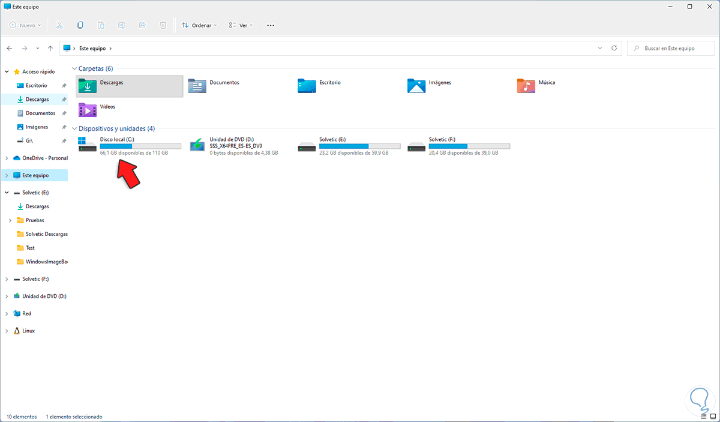Viewport: 720px width, 422px height.
Task: Select the Descargas folder icon
Action: tap(88, 86)
